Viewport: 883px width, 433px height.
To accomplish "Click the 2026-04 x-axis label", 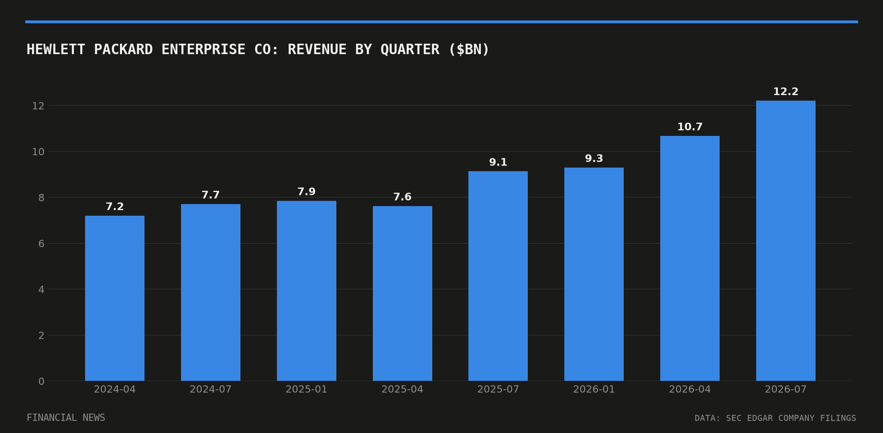I will (690, 389).
